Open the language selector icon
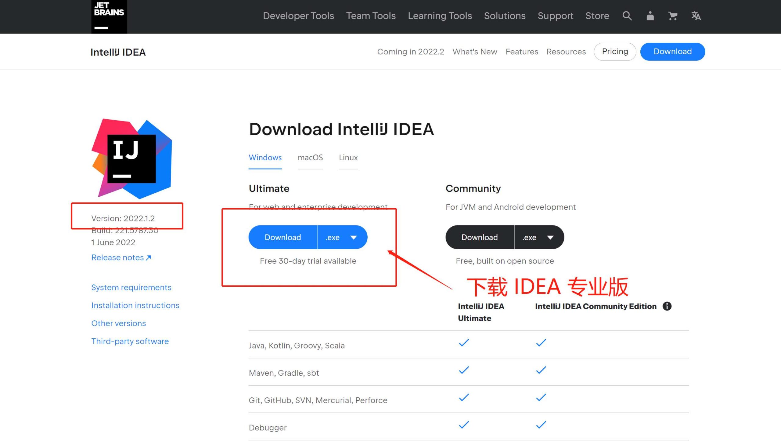Image resolution: width=781 pixels, height=441 pixels. 696,16
